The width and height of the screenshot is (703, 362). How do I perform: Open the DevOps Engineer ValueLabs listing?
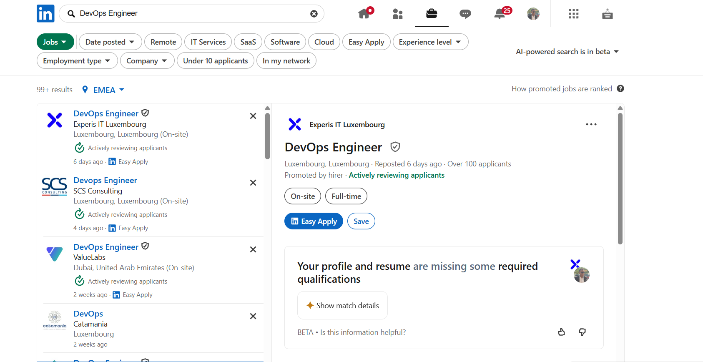(x=106, y=247)
